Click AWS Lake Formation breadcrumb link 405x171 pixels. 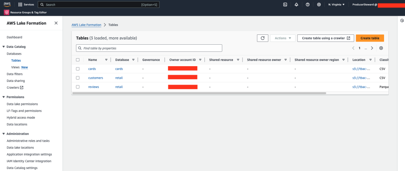pyautogui.click(x=86, y=25)
